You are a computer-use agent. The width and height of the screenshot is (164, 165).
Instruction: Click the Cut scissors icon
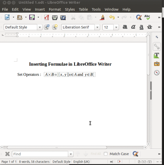[x=73, y=17]
